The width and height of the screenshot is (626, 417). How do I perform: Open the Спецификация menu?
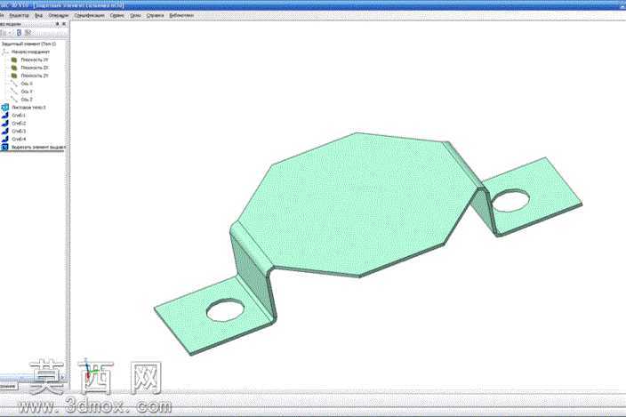[89, 16]
